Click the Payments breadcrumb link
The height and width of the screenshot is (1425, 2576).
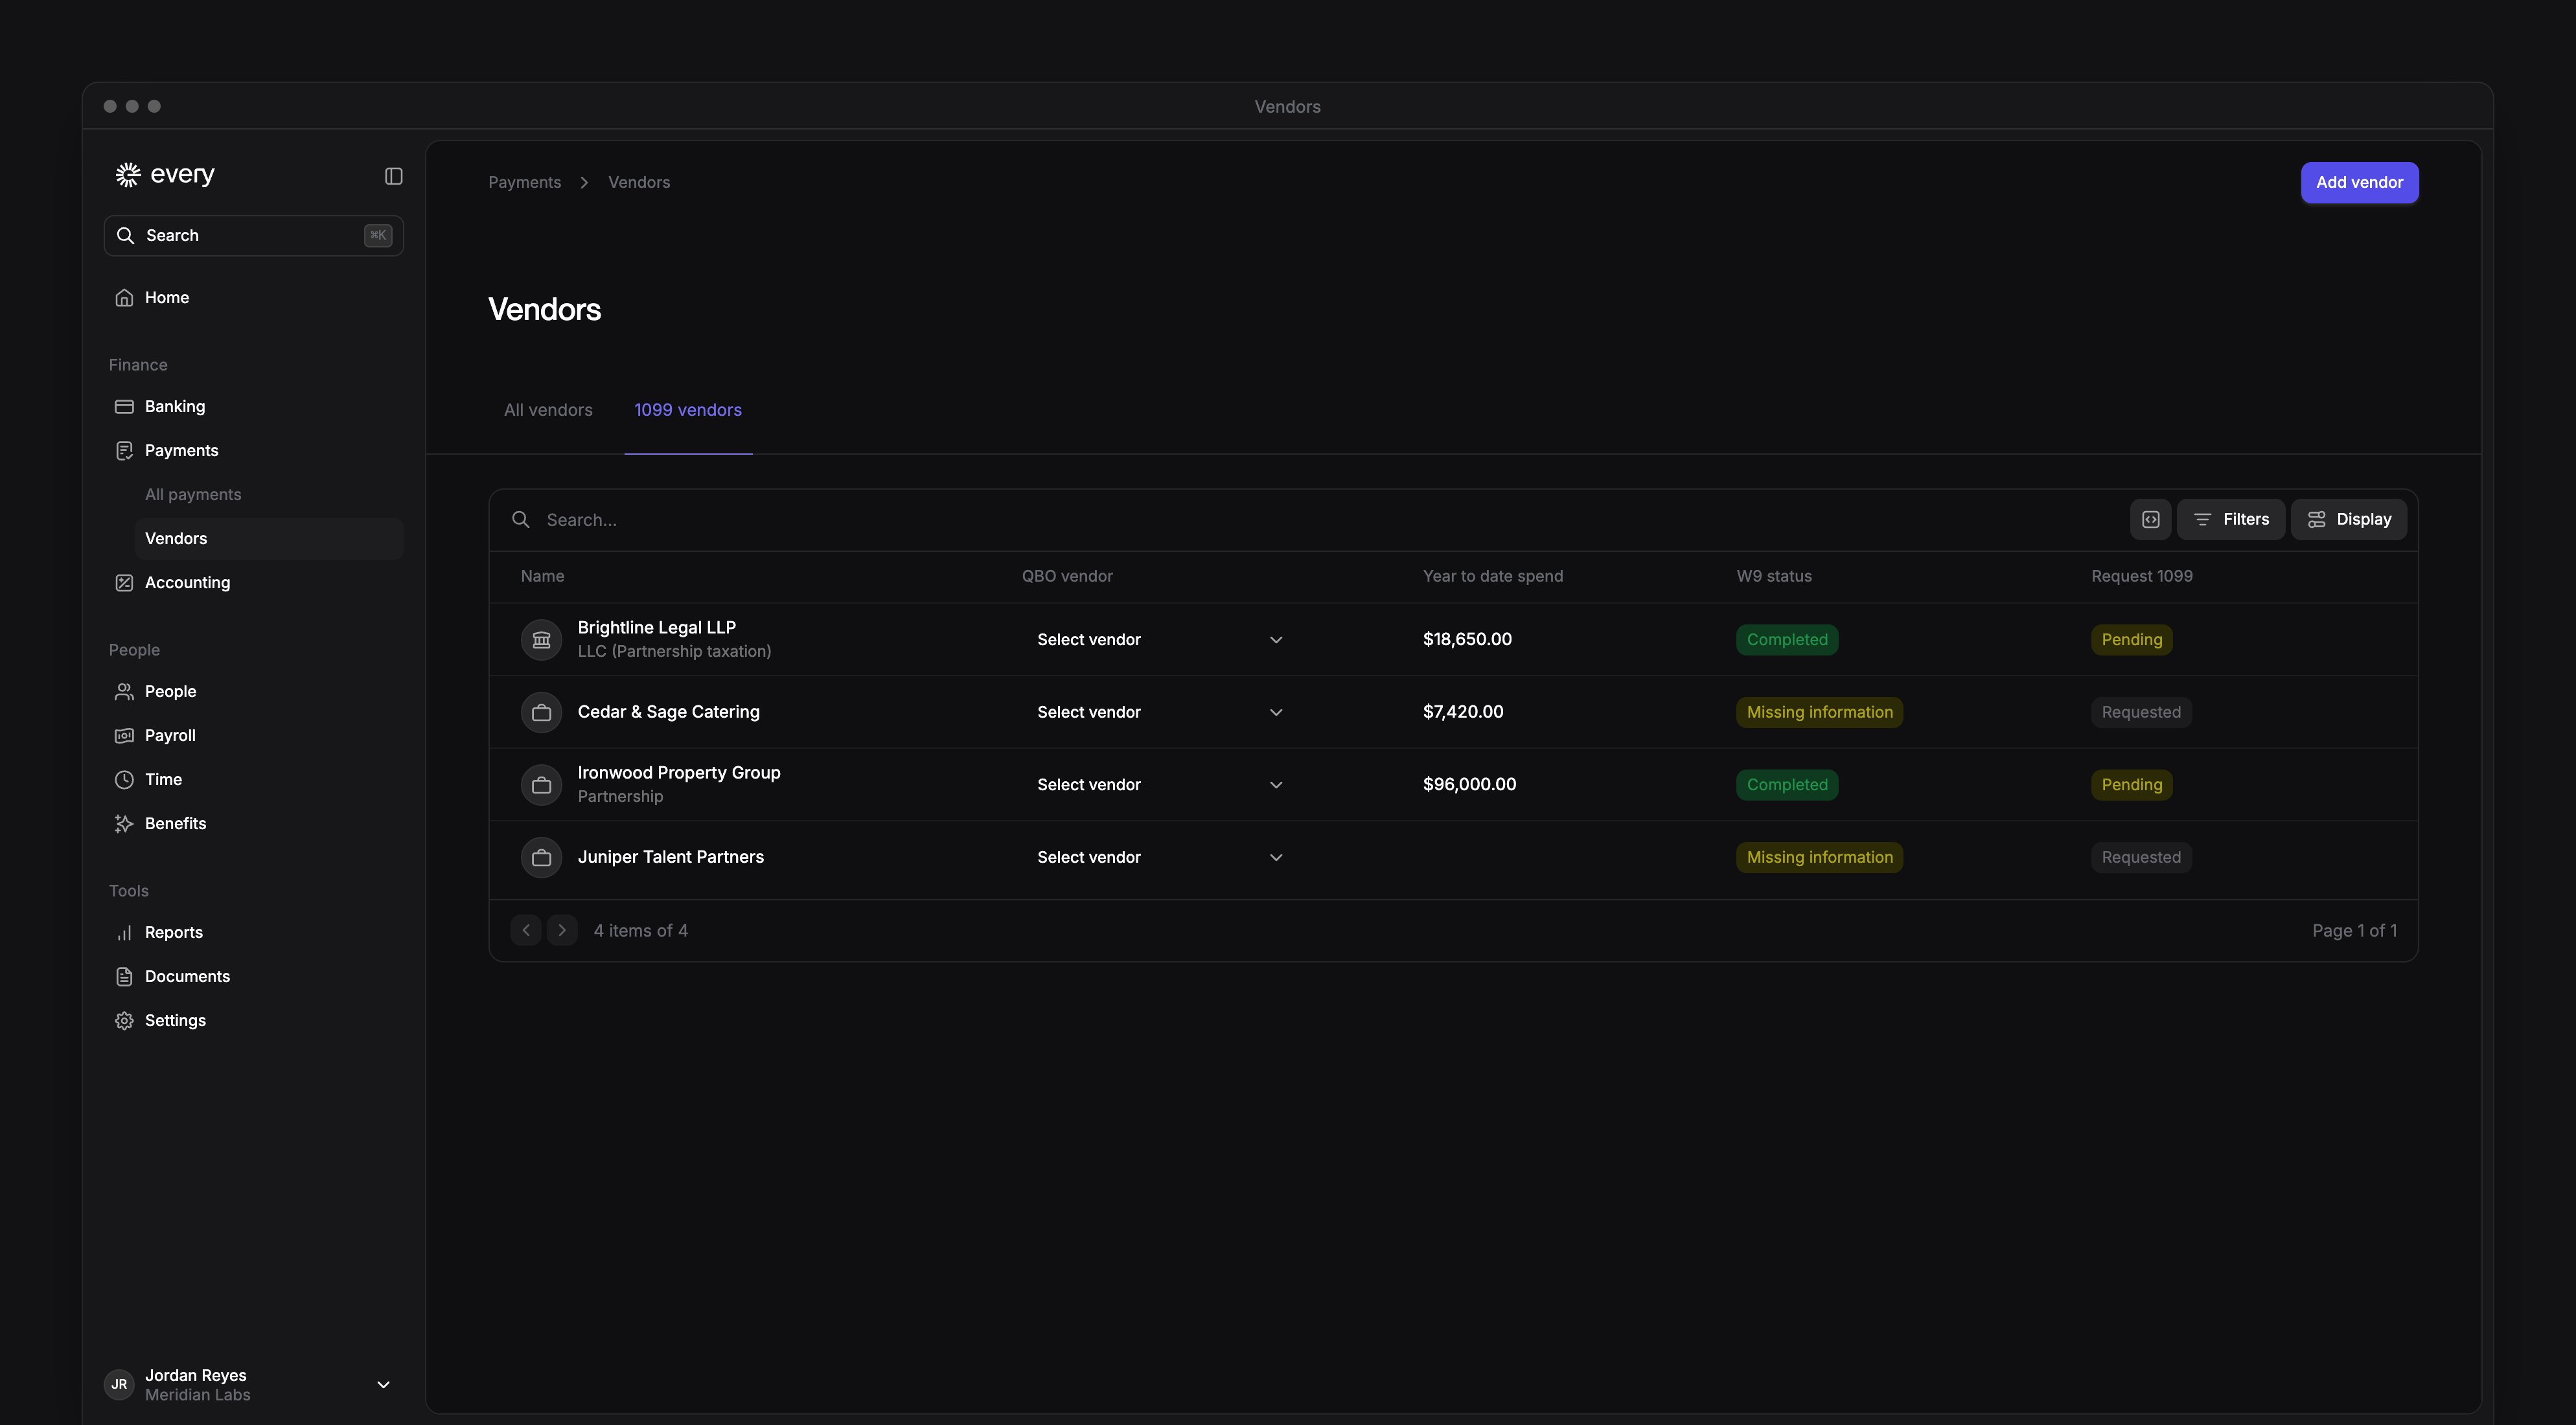click(x=524, y=183)
